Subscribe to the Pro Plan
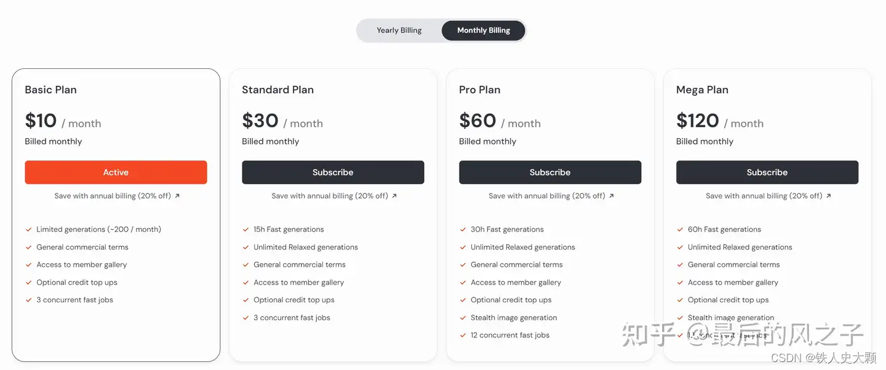This screenshot has width=886, height=370. (x=550, y=172)
